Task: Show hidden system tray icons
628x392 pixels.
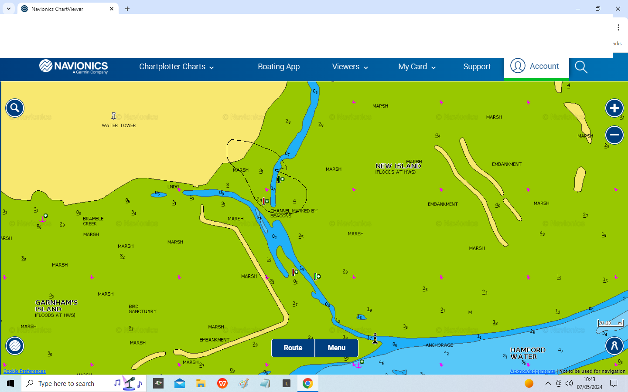Action: tap(548, 383)
